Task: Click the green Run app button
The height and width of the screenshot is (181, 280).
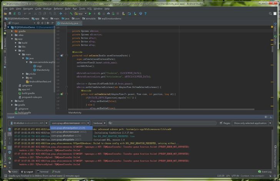Action: [90, 13]
